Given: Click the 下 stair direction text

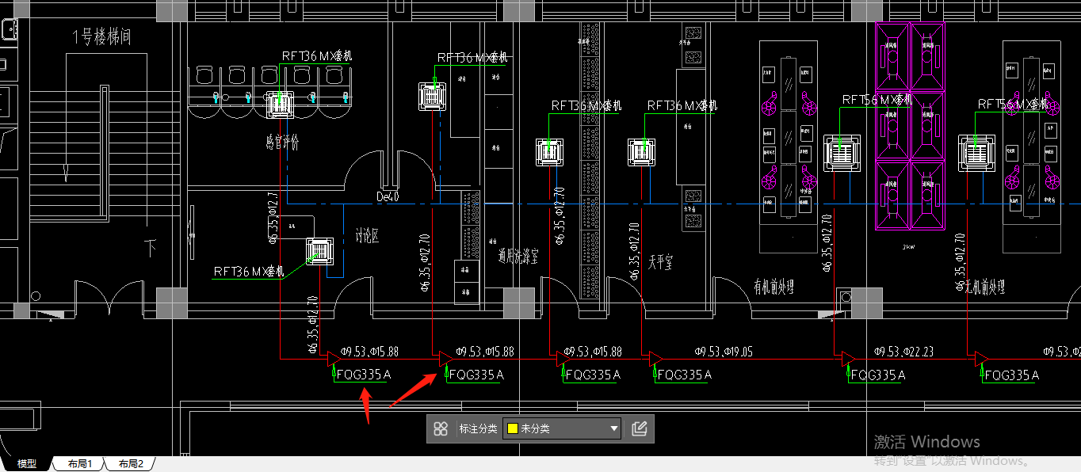Looking at the screenshot, I should [x=151, y=249].
